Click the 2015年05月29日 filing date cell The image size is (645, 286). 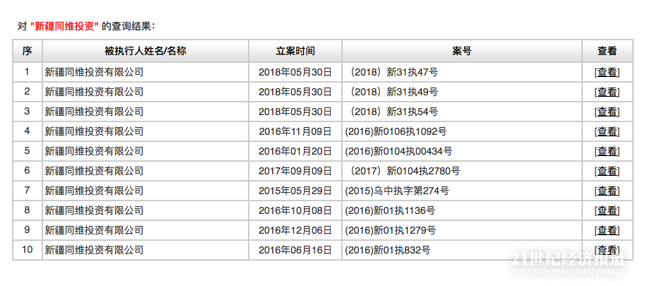point(295,191)
